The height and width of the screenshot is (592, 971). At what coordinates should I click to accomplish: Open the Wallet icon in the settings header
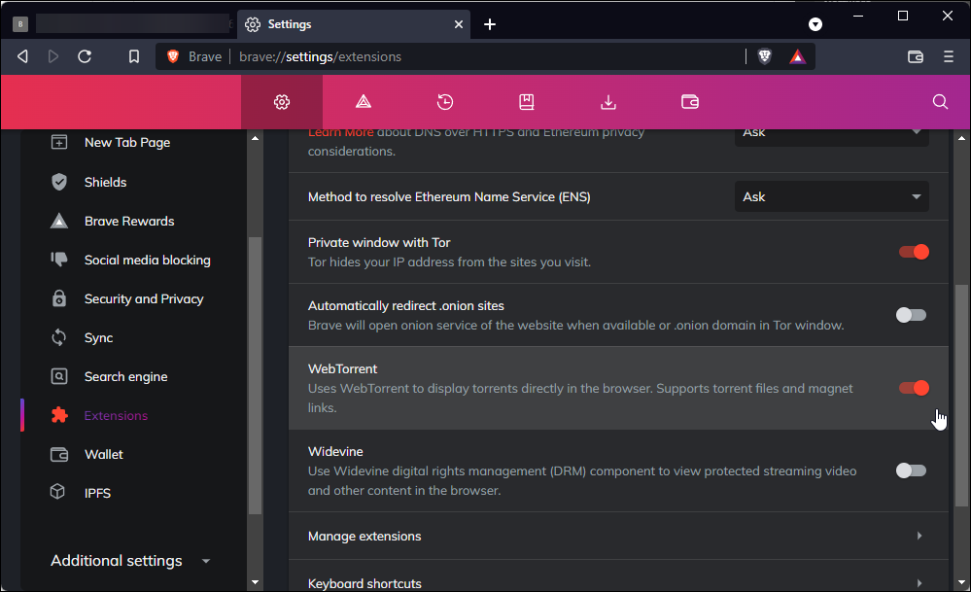click(x=689, y=101)
